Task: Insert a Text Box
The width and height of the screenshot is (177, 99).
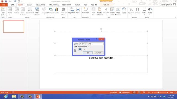Action: click(x=93, y=12)
